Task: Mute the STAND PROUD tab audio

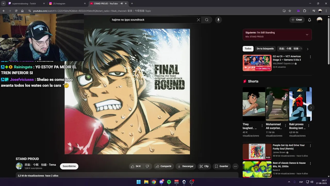Action: point(121,4)
